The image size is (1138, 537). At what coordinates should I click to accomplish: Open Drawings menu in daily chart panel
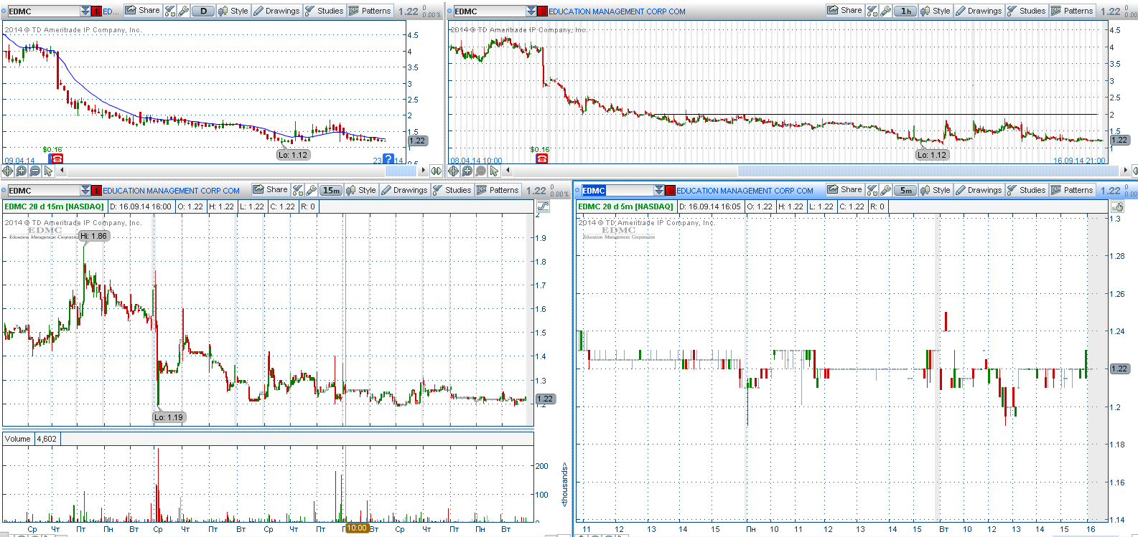[276, 11]
